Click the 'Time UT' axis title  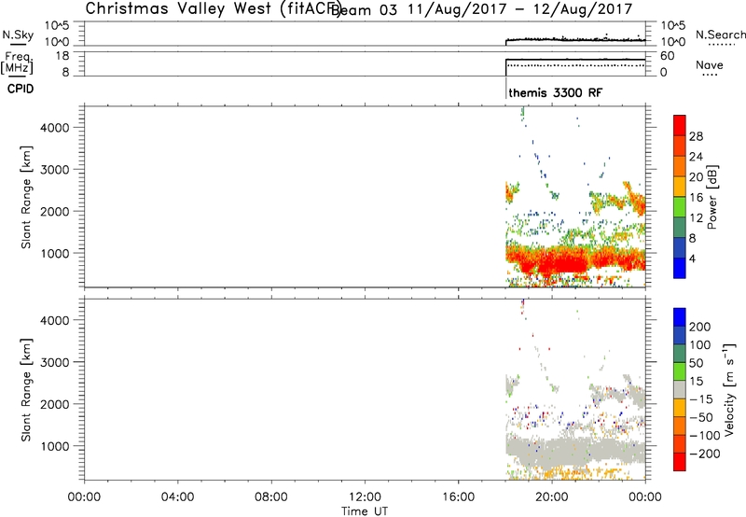pyautogui.click(x=365, y=510)
